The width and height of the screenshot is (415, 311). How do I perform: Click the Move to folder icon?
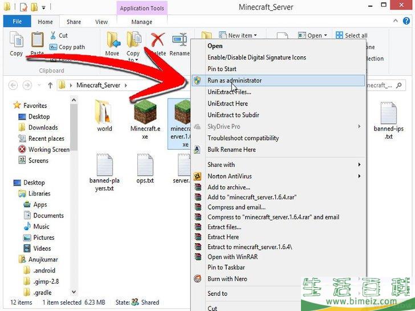pos(113,40)
